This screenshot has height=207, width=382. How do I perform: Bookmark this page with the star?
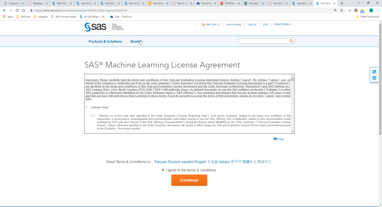click(342, 10)
